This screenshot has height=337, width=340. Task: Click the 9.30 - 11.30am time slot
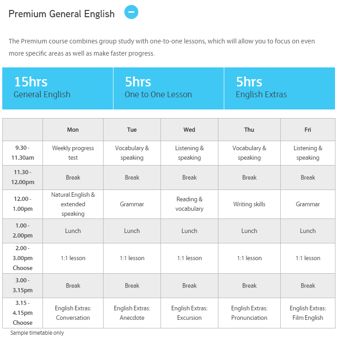tap(23, 153)
